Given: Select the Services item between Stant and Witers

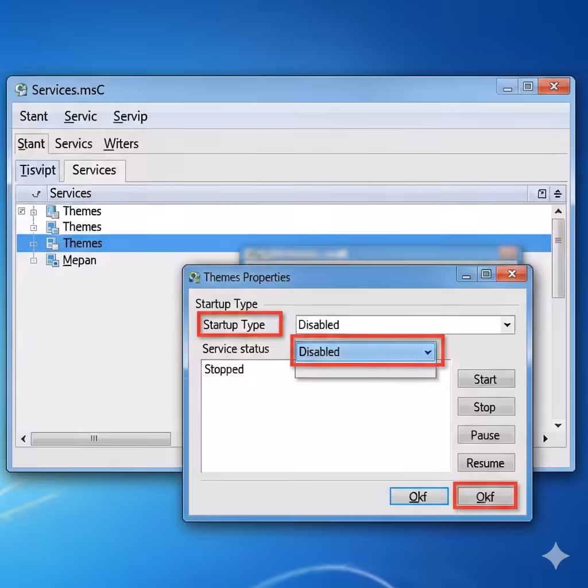Looking at the screenshot, I should tap(73, 144).
